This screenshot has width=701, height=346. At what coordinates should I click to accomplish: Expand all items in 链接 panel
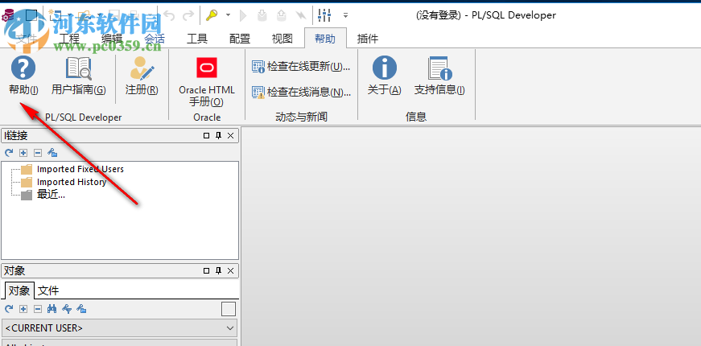(23, 153)
